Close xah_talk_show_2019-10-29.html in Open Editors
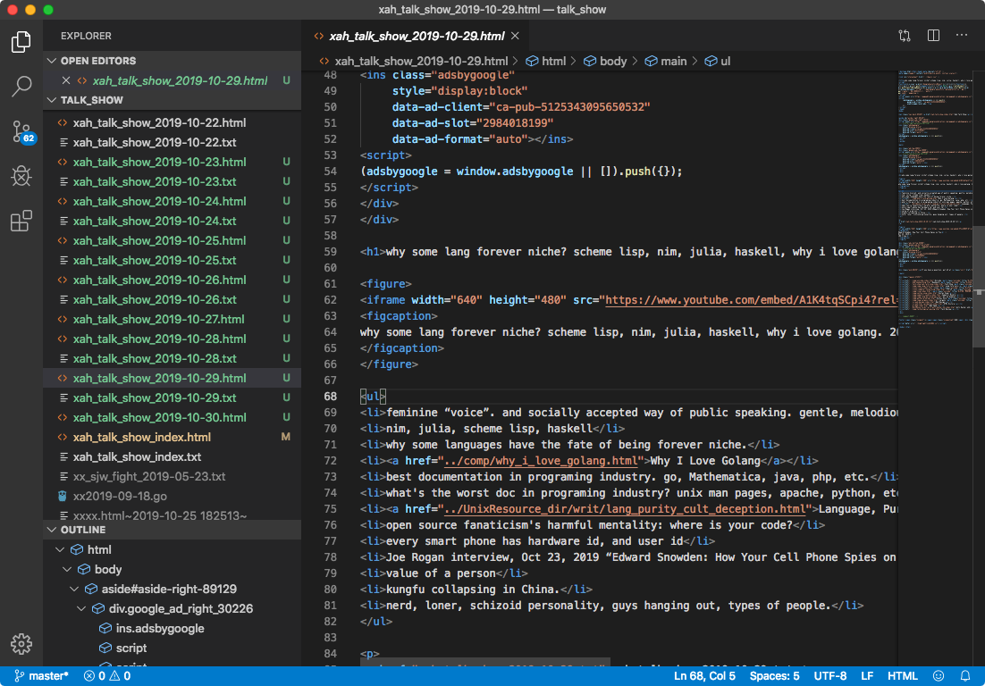 [x=66, y=80]
